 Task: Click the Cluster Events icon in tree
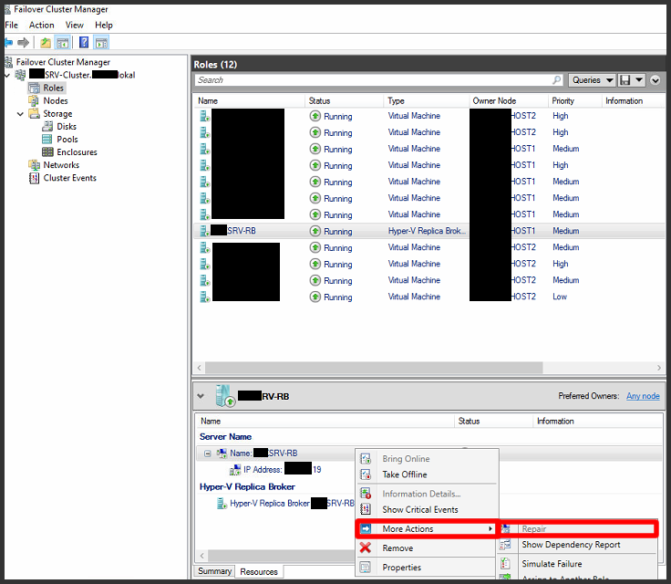click(x=34, y=178)
